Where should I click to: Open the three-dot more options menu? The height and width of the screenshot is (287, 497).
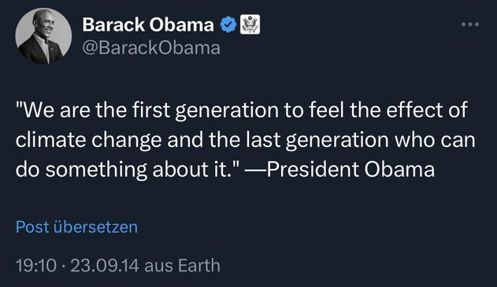[x=470, y=24]
